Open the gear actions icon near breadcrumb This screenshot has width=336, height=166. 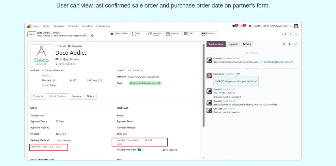(92, 35)
